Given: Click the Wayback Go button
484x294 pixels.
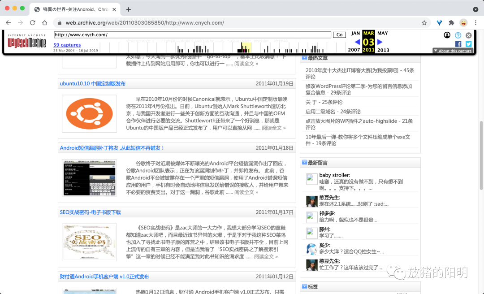Looking at the screenshot, I should click(339, 35).
